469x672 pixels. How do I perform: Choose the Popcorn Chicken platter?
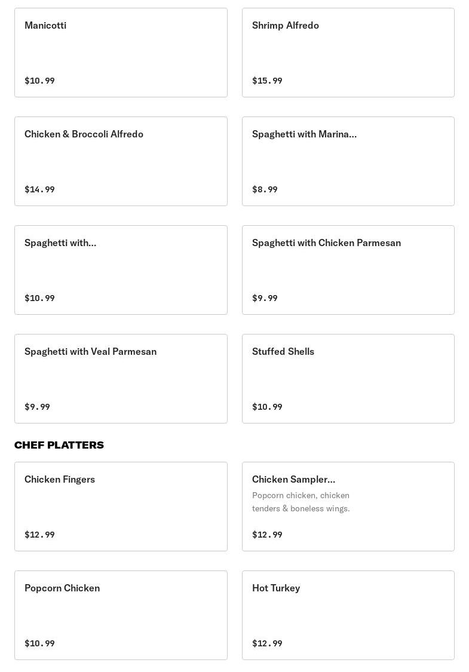tap(121, 615)
